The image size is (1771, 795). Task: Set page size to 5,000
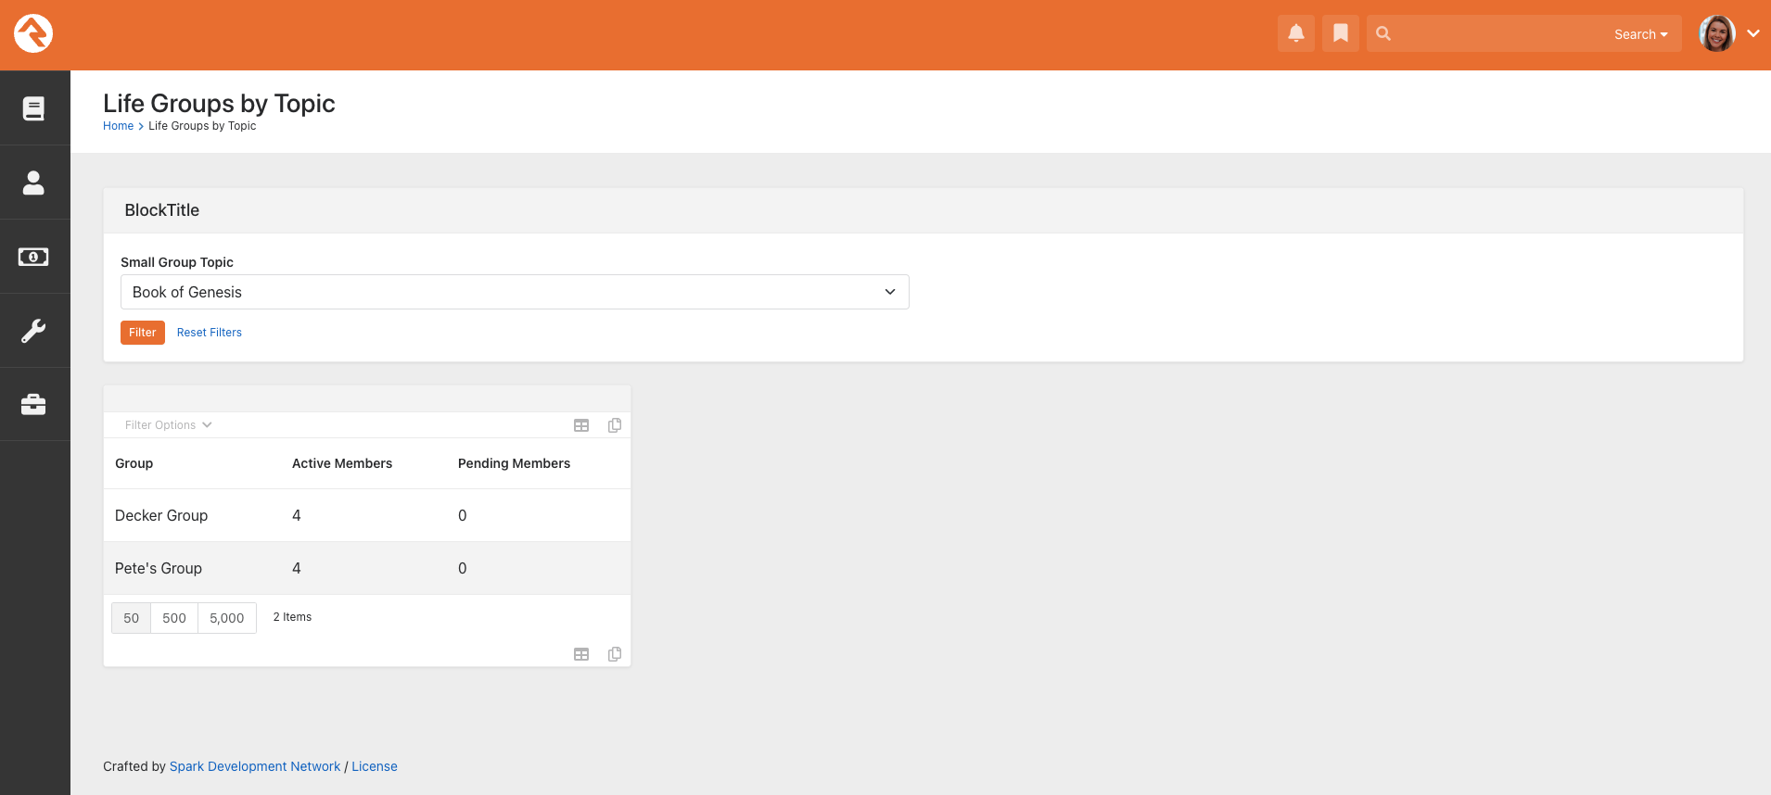[x=227, y=618]
